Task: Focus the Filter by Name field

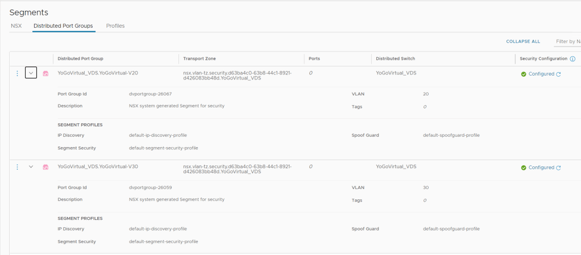Action: point(567,41)
